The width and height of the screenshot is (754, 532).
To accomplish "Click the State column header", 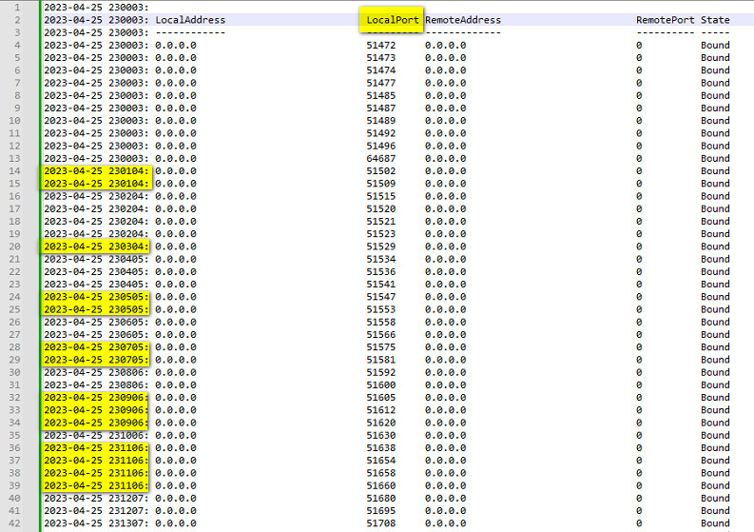I will pos(715,20).
